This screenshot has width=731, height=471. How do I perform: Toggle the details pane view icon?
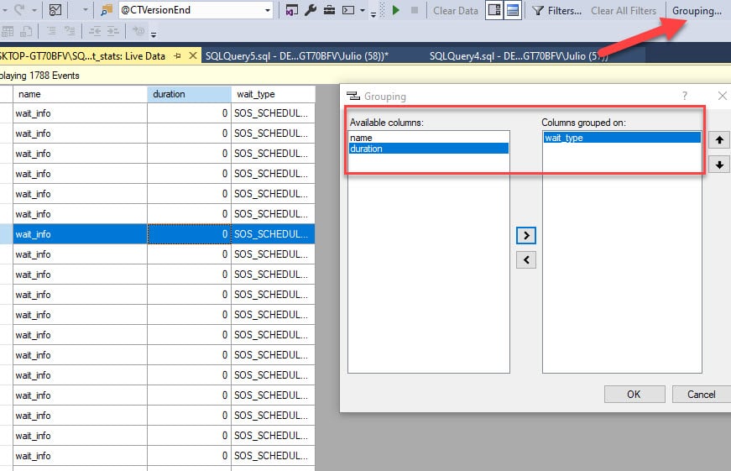(494, 10)
